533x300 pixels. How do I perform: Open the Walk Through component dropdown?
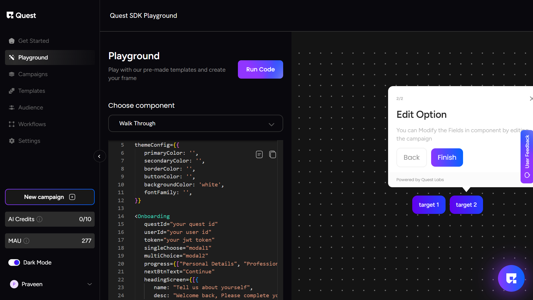click(195, 123)
